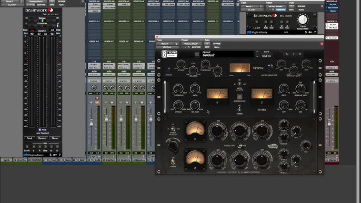Select preset slot B in rack
This screenshot has height=203, width=361.
tap(300, 54)
